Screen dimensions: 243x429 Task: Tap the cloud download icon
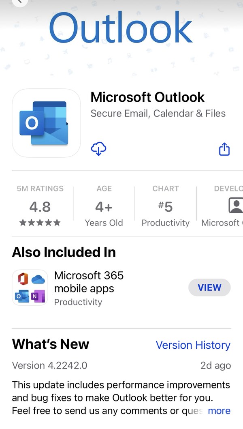point(98,149)
